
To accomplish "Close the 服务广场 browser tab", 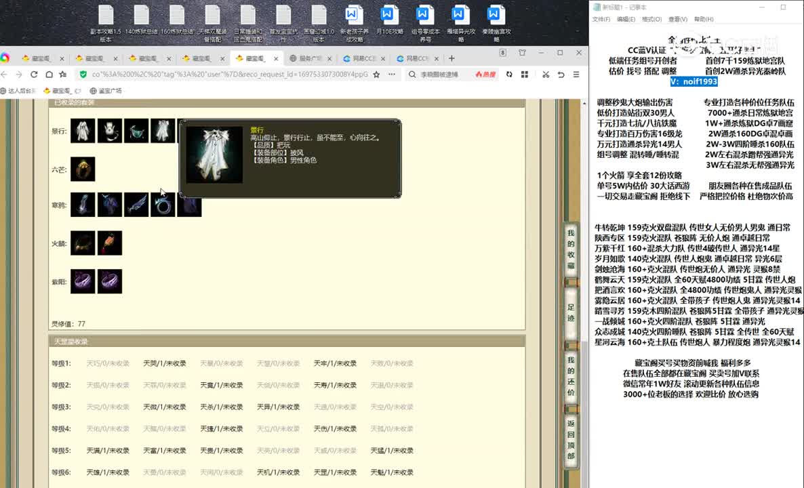I will coord(329,58).
